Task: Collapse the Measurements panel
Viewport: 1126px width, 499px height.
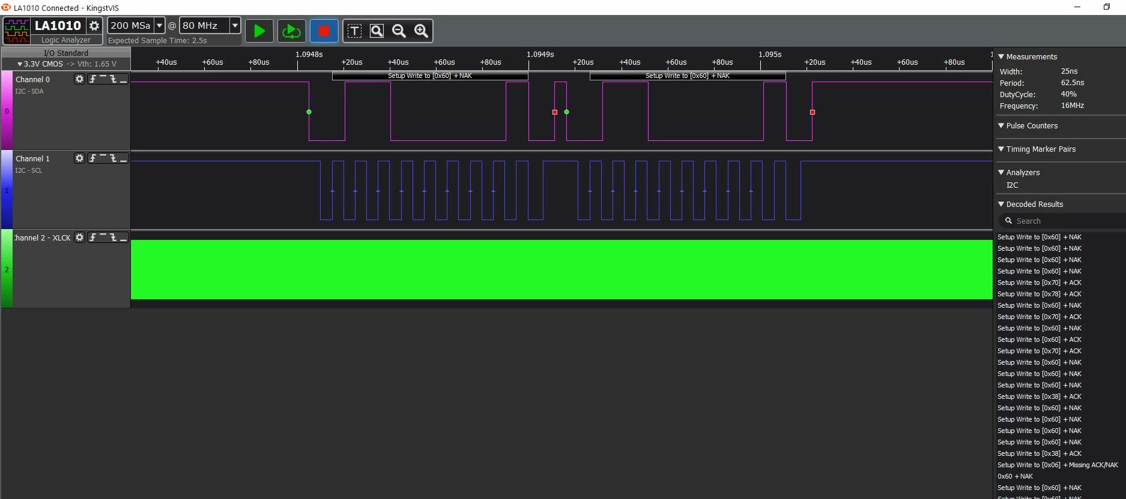Action: point(1001,56)
